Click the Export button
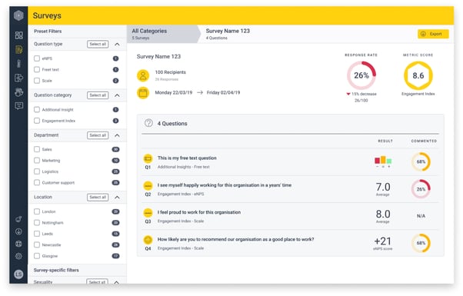The width and height of the screenshot is (463, 296). point(433,34)
